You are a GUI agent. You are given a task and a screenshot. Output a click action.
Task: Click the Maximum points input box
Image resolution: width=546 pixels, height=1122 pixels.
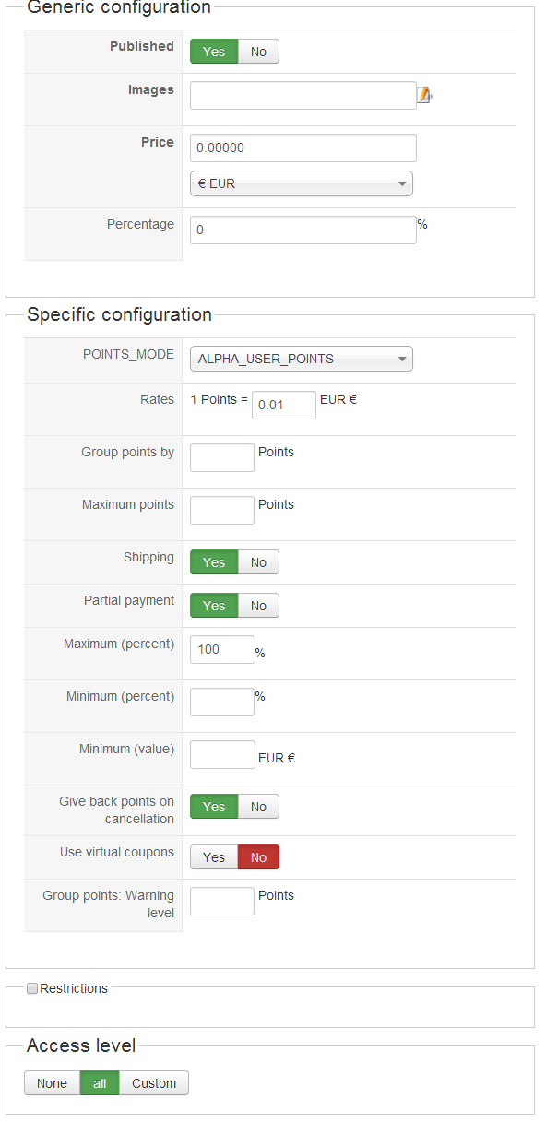point(222,510)
